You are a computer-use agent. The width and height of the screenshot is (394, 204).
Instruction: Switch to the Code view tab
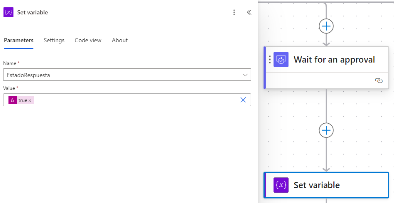[88, 40]
